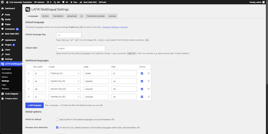Disable Browser auto-detection checkbox

click(x=57, y=127)
